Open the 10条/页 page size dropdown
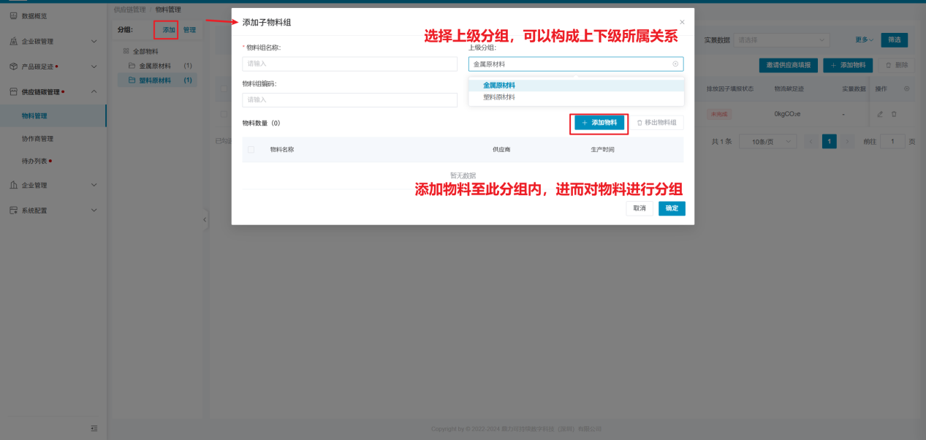 click(x=767, y=141)
